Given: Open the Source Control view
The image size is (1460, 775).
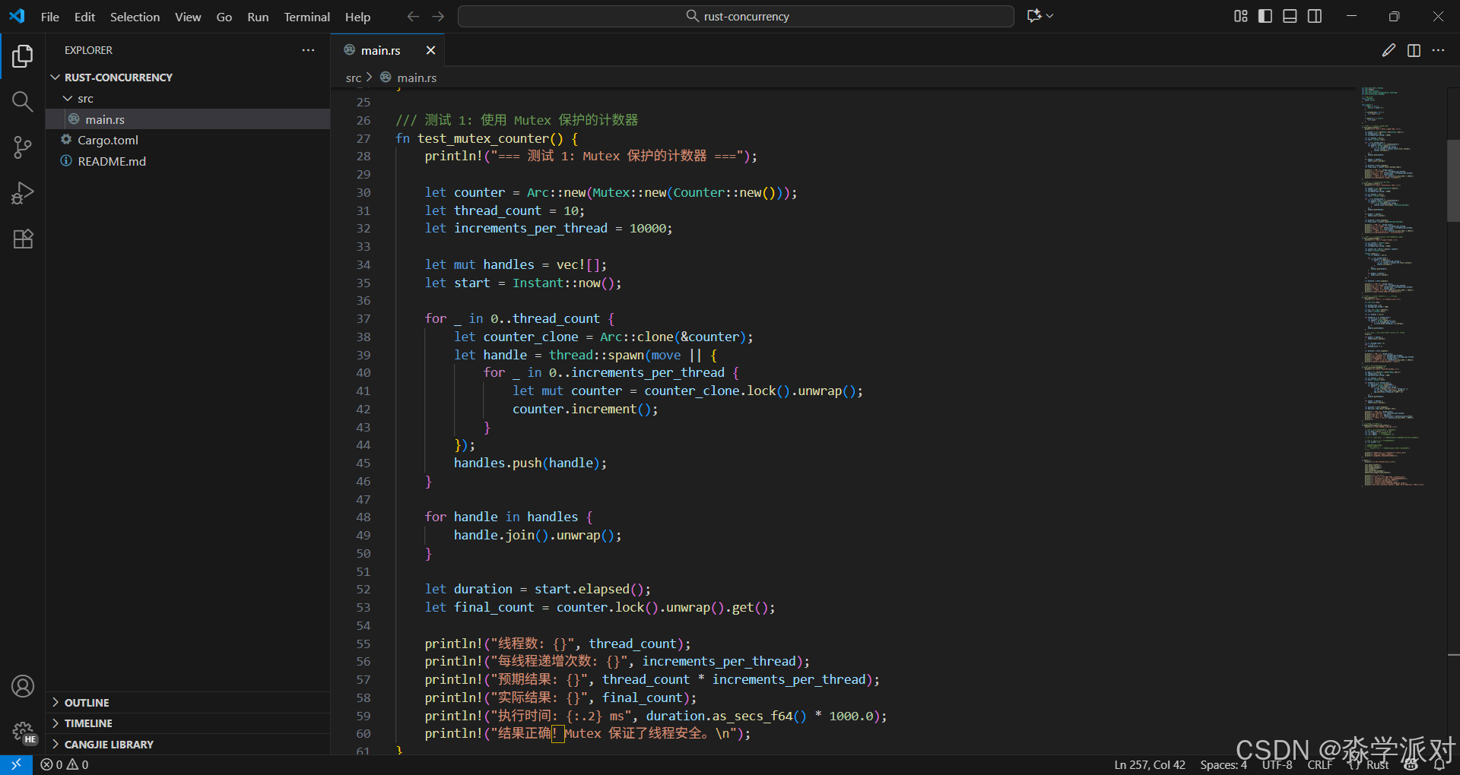Looking at the screenshot, I should (23, 147).
